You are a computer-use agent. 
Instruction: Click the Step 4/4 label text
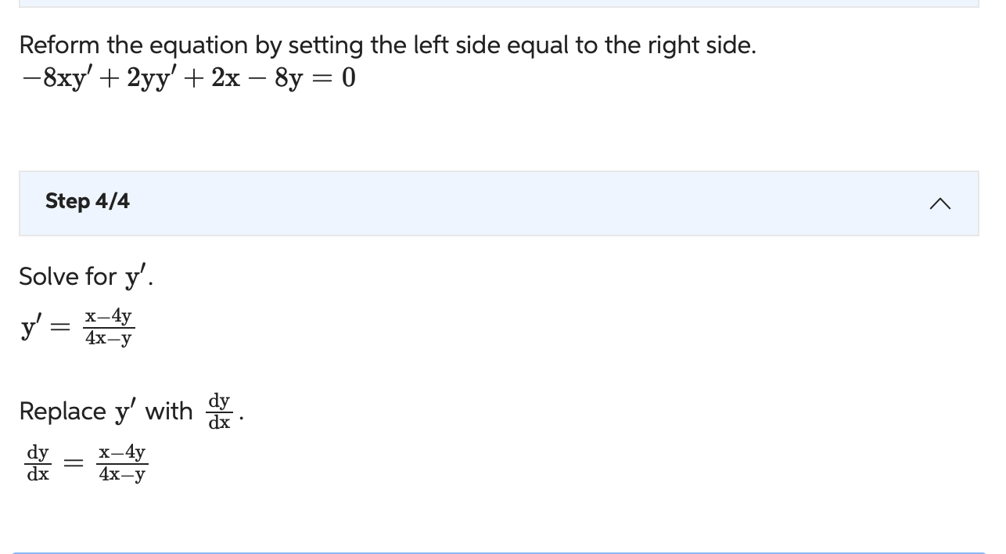[x=87, y=201]
